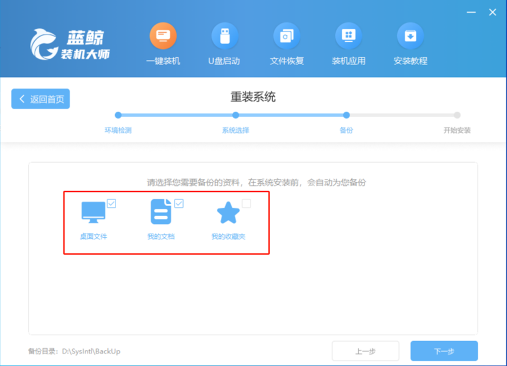This screenshot has height=366, width=507.
Task: Open the U盘启动 feature icon
Action: pyautogui.click(x=225, y=35)
